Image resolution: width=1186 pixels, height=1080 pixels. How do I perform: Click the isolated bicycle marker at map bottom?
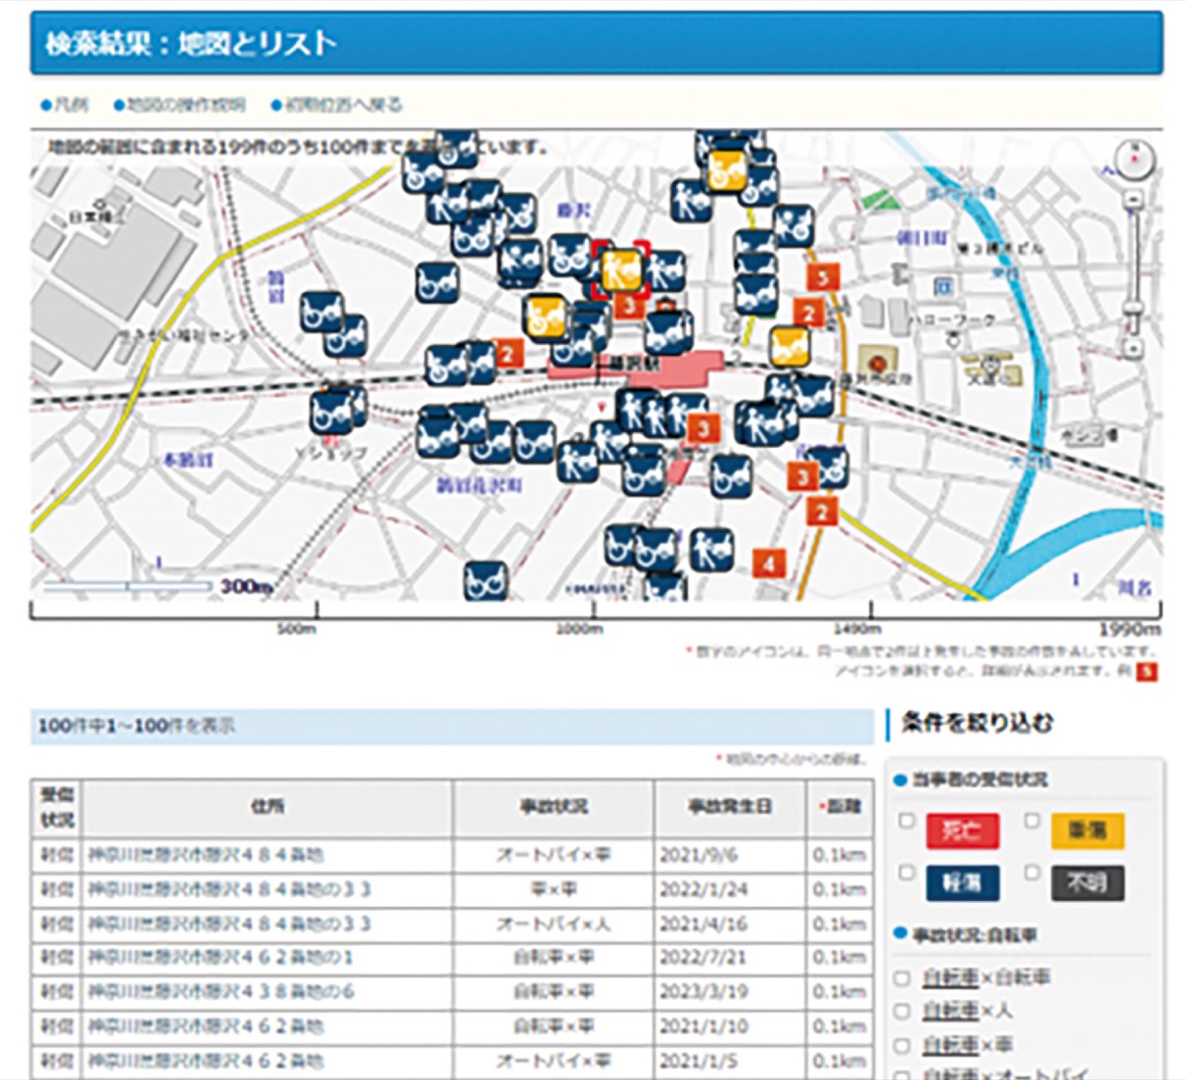[x=484, y=580]
